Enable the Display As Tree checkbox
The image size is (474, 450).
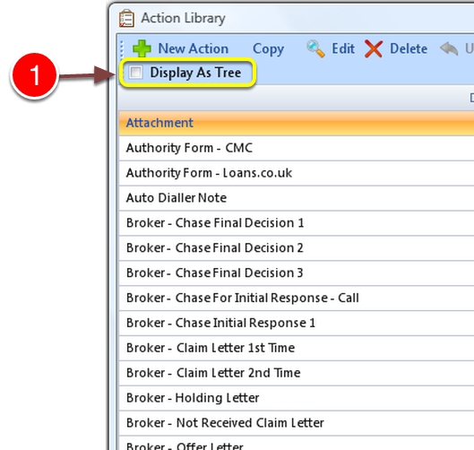coord(135,73)
